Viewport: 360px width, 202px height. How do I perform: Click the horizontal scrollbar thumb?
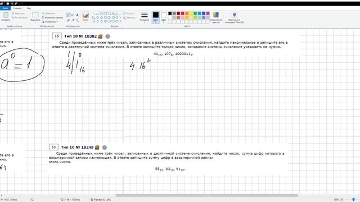coord(206,195)
